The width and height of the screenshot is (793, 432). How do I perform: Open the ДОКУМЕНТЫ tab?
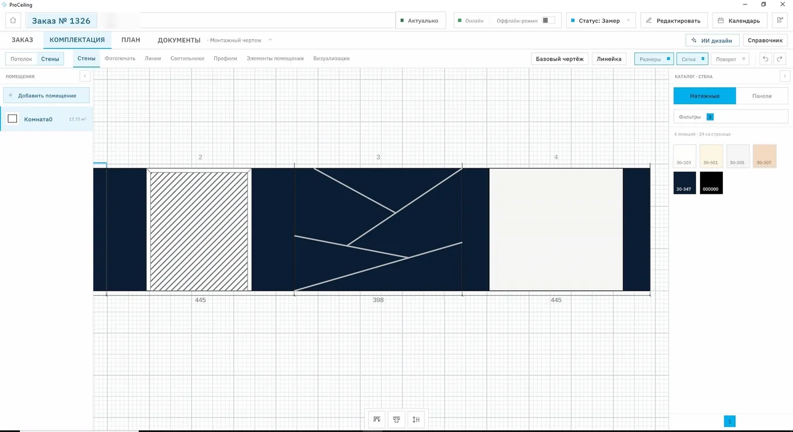click(x=179, y=40)
